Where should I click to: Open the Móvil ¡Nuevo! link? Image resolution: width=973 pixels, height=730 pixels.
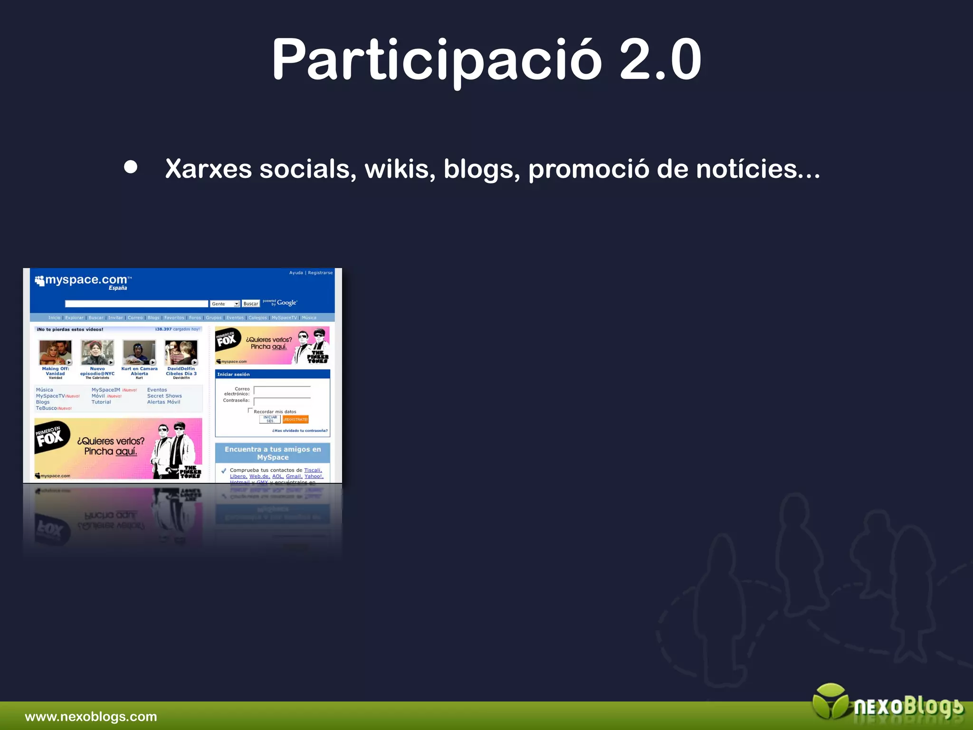[106, 396]
